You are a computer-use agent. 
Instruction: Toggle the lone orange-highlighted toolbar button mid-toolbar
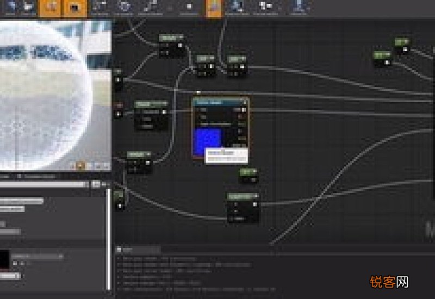pyautogui.click(x=214, y=8)
